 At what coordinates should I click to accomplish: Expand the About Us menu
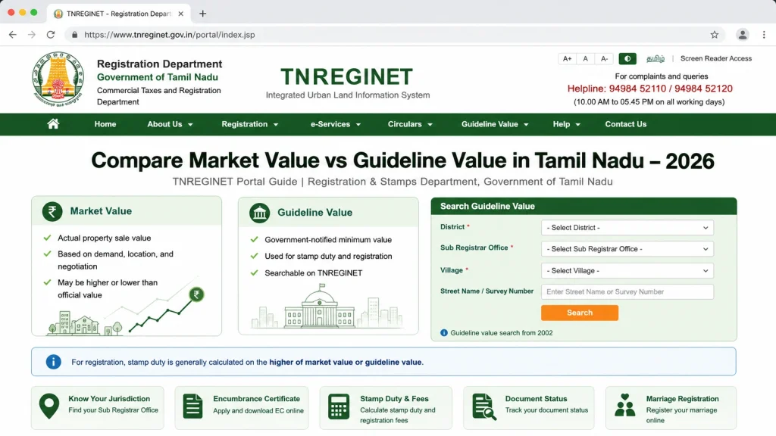point(170,124)
